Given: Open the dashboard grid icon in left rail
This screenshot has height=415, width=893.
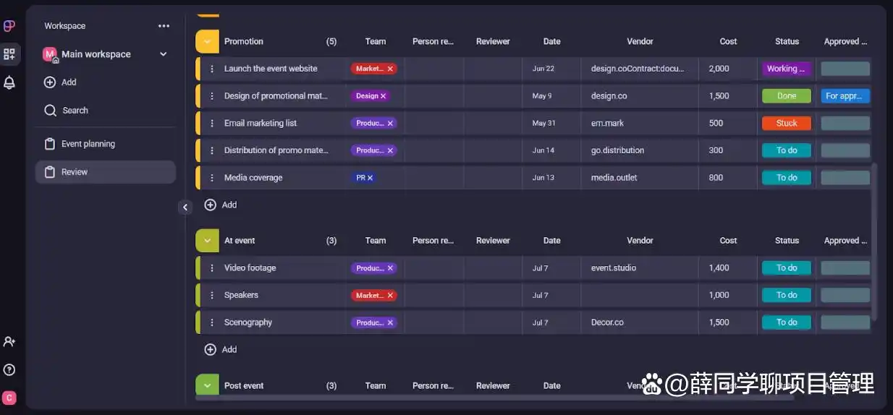Looking at the screenshot, I should 9,54.
